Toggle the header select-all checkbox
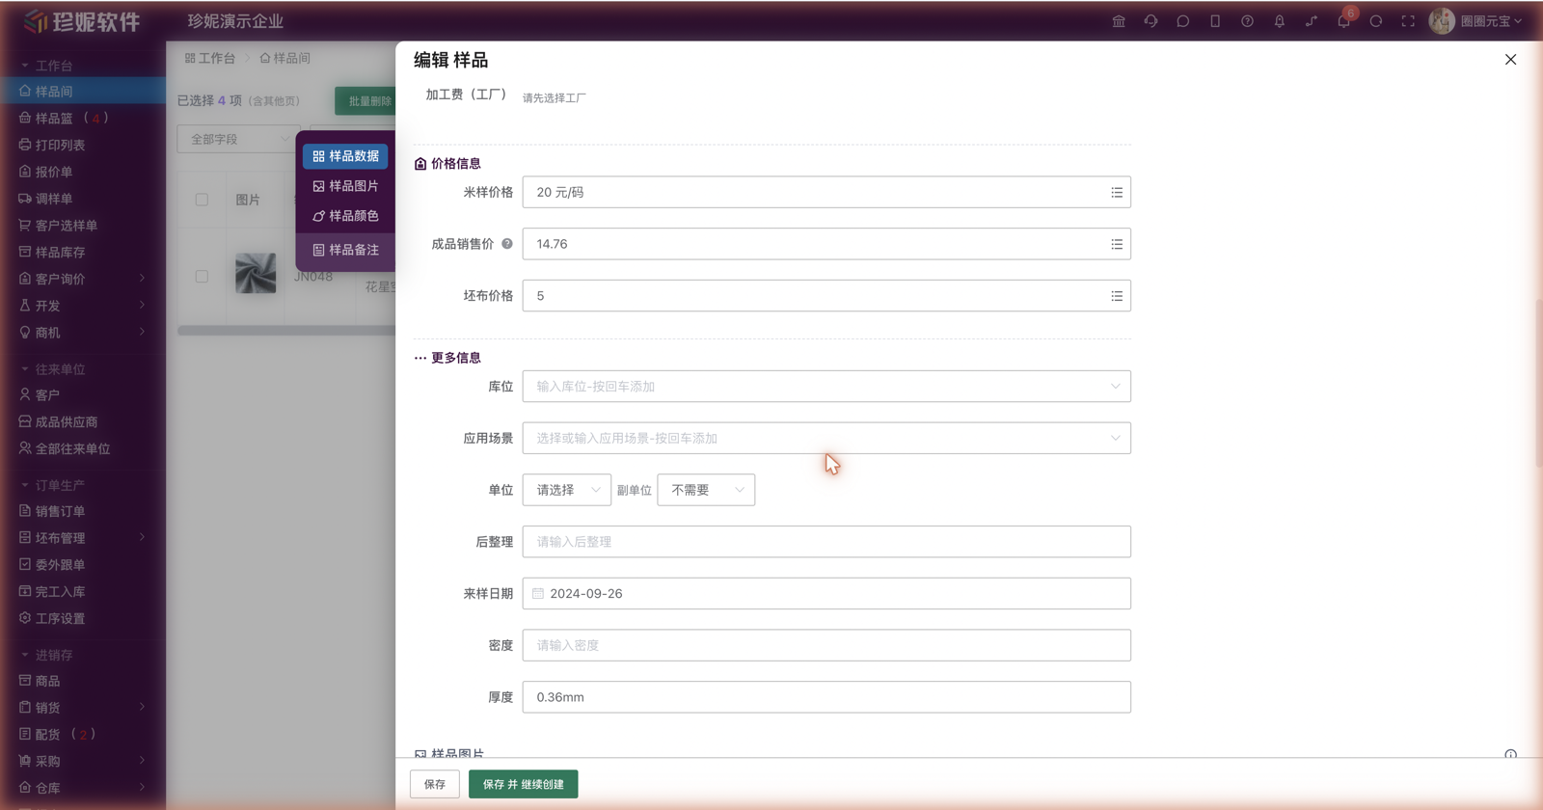Image resolution: width=1543 pixels, height=810 pixels. pos(202,200)
